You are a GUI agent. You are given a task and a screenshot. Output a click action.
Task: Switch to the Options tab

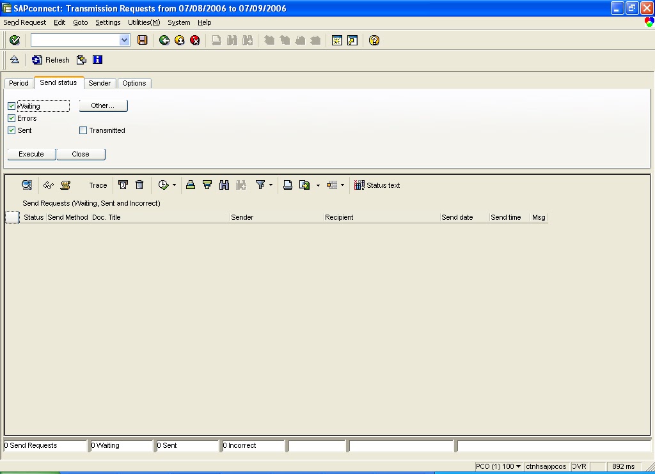click(134, 83)
